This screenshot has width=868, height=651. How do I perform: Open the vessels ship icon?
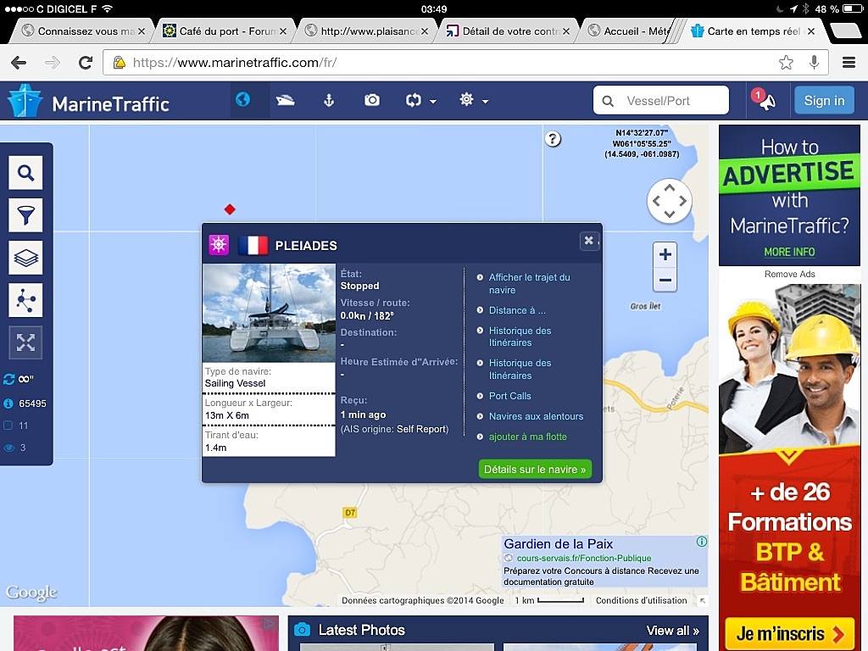(285, 100)
